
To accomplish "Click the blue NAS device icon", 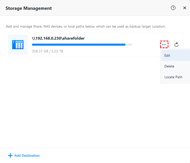I will click(18, 45).
